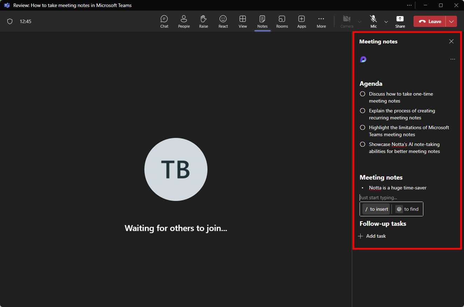Open the Apps menu

pos(302,21)
